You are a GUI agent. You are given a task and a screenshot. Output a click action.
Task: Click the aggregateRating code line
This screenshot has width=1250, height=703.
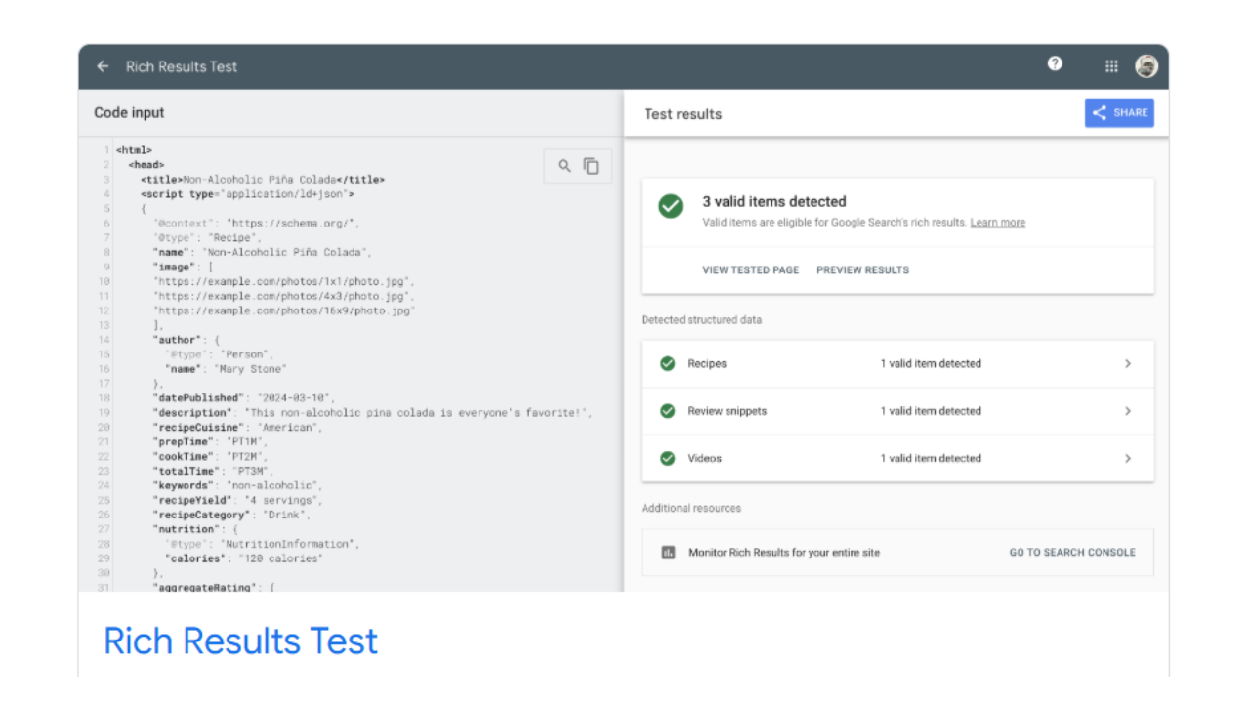[213, 587]
